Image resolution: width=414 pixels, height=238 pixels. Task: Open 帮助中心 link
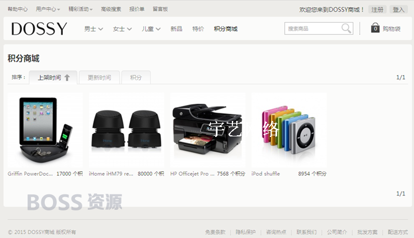[18, 9]
